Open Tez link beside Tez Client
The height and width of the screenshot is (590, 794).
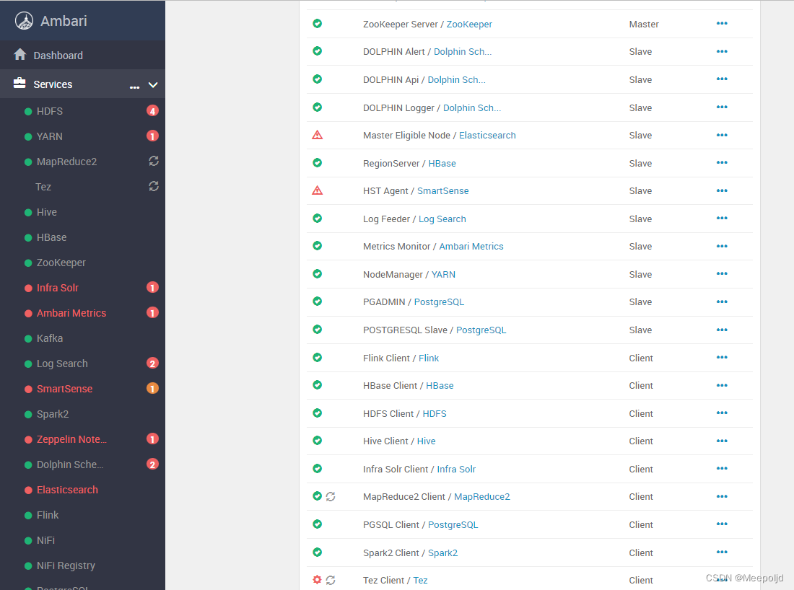click(x=420, y=581)
